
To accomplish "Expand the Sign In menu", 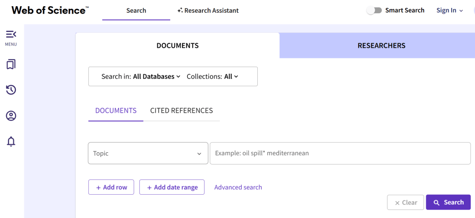I will coord(450,11).
